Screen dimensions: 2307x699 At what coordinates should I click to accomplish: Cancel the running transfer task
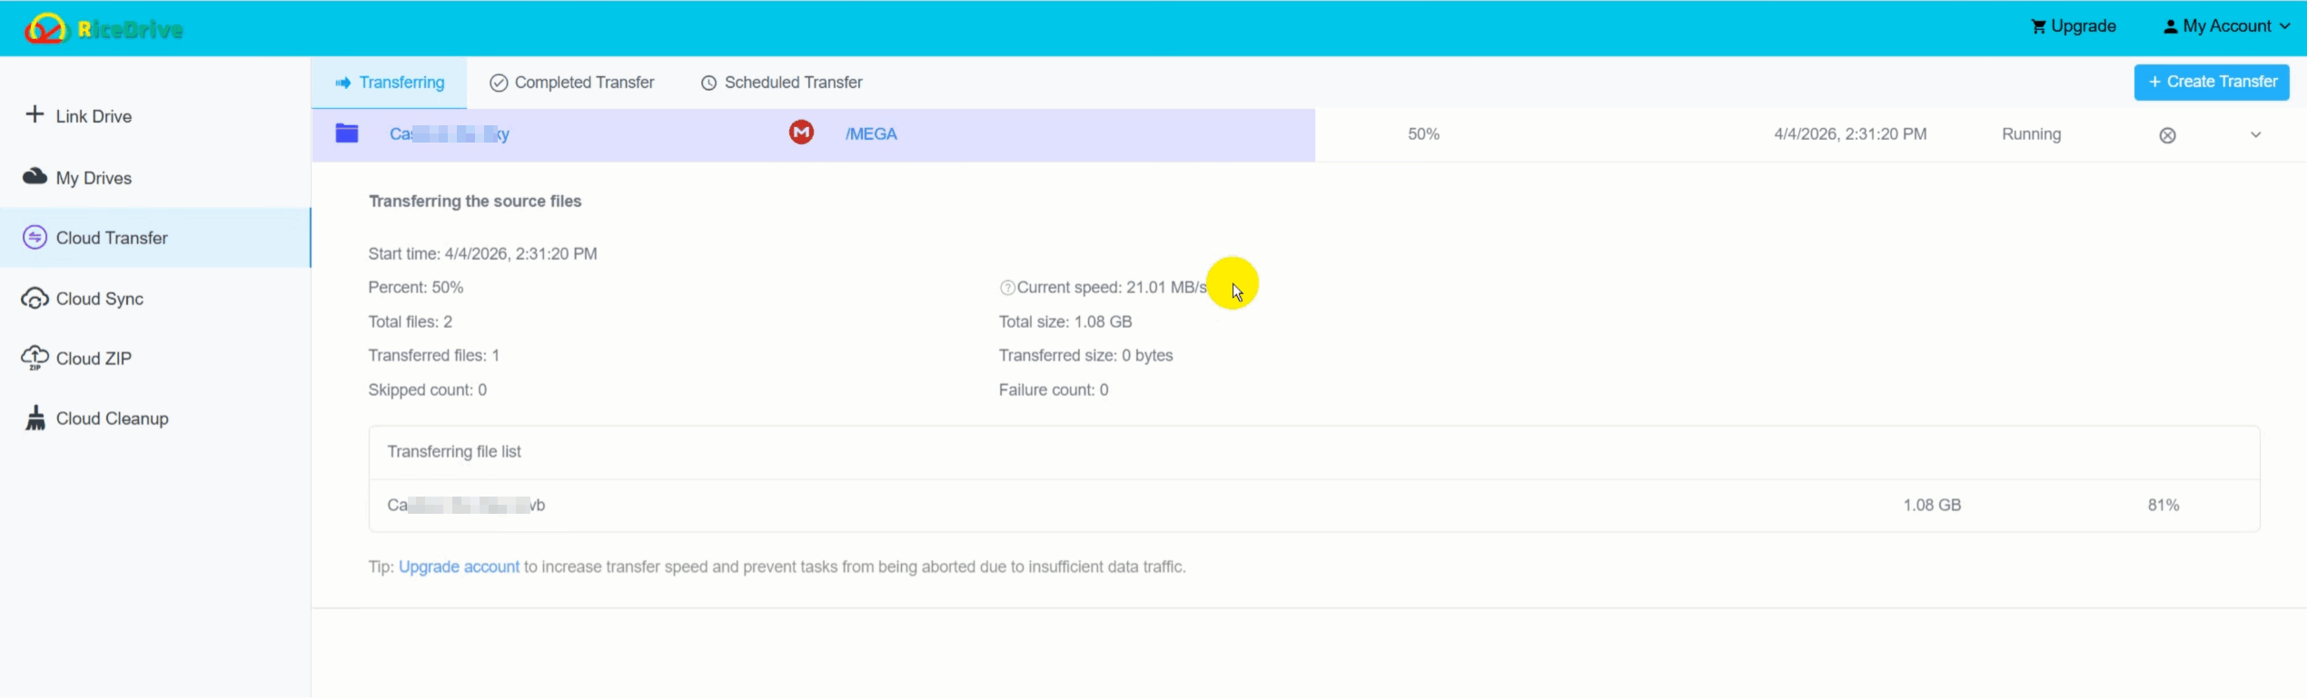point(2167,135)
